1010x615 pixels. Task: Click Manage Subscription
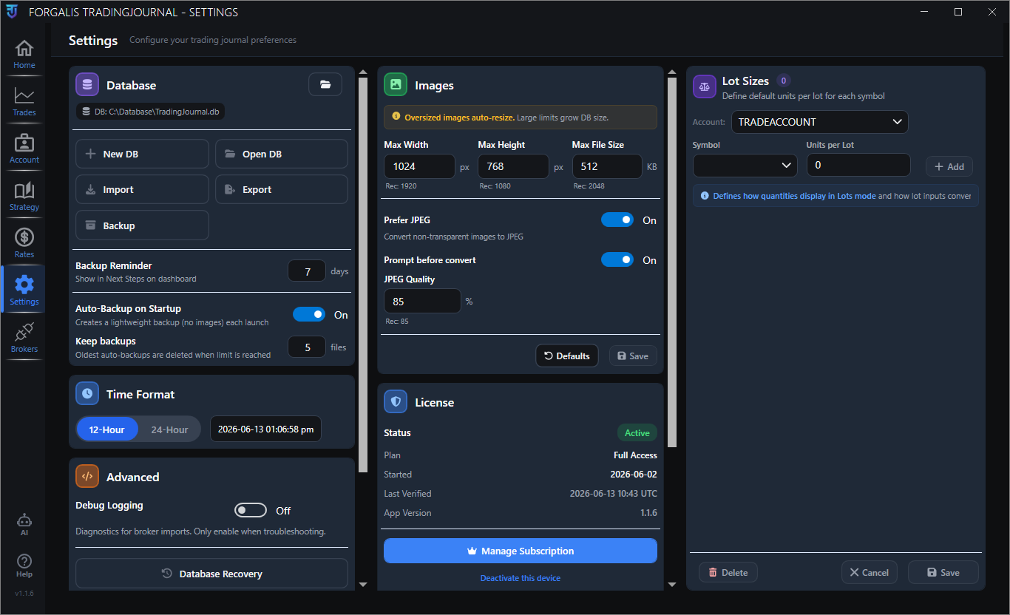pyautogui.click(x=521, y=551)
